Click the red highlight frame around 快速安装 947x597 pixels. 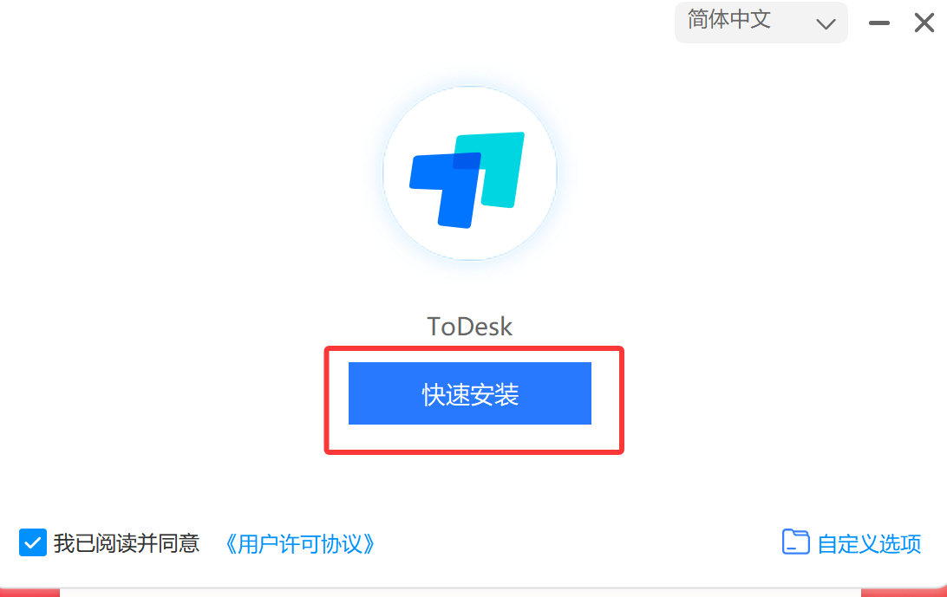474,350
